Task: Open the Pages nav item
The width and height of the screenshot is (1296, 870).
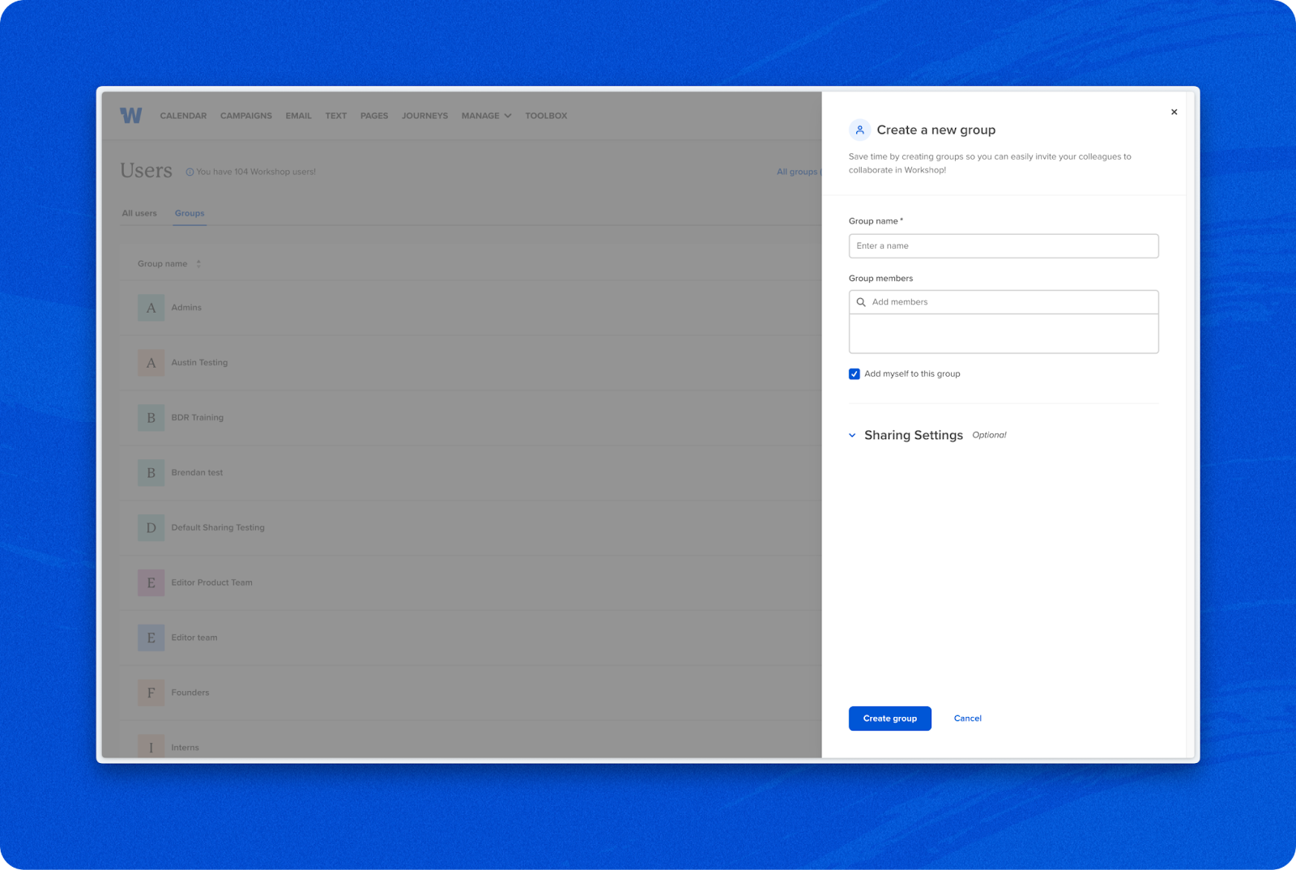Action: [x=374, y=116]
